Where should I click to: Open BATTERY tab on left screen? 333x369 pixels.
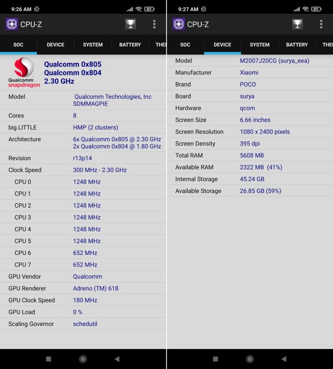pos(130,45)
